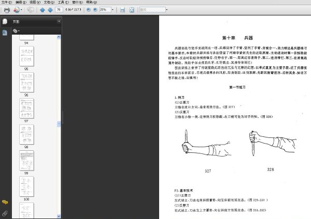Click the greyed-out icon next to the collaborate icon
The height and width of the screenshot is (219, 311).
coord(31,10)
